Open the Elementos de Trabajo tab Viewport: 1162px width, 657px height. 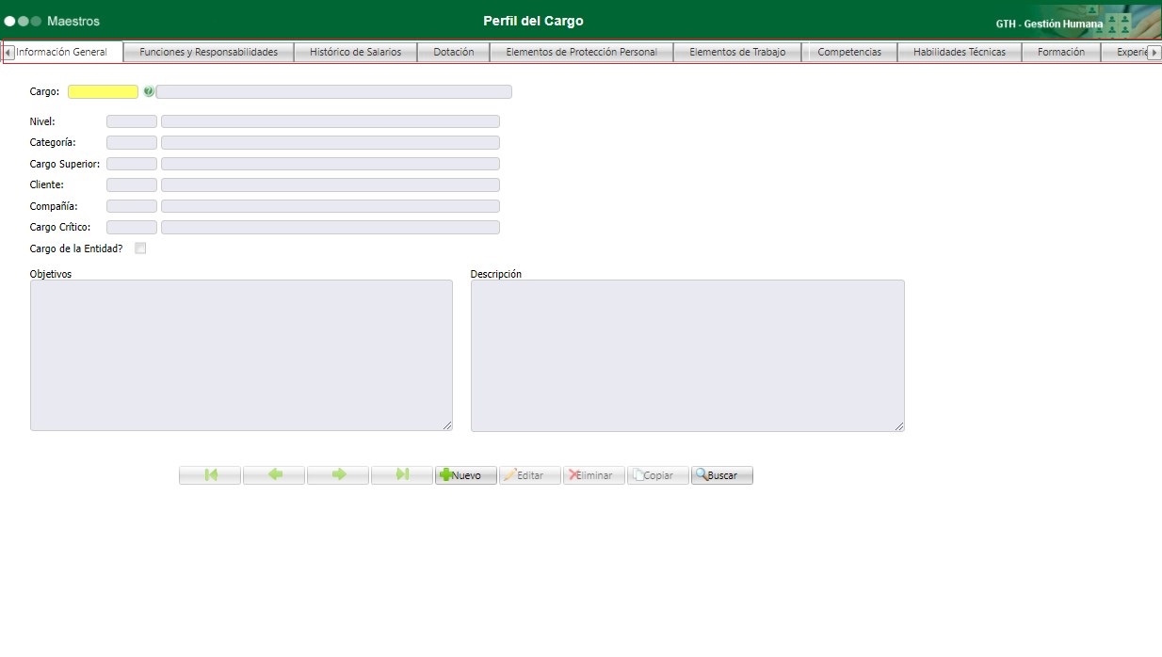pos(737,53)
